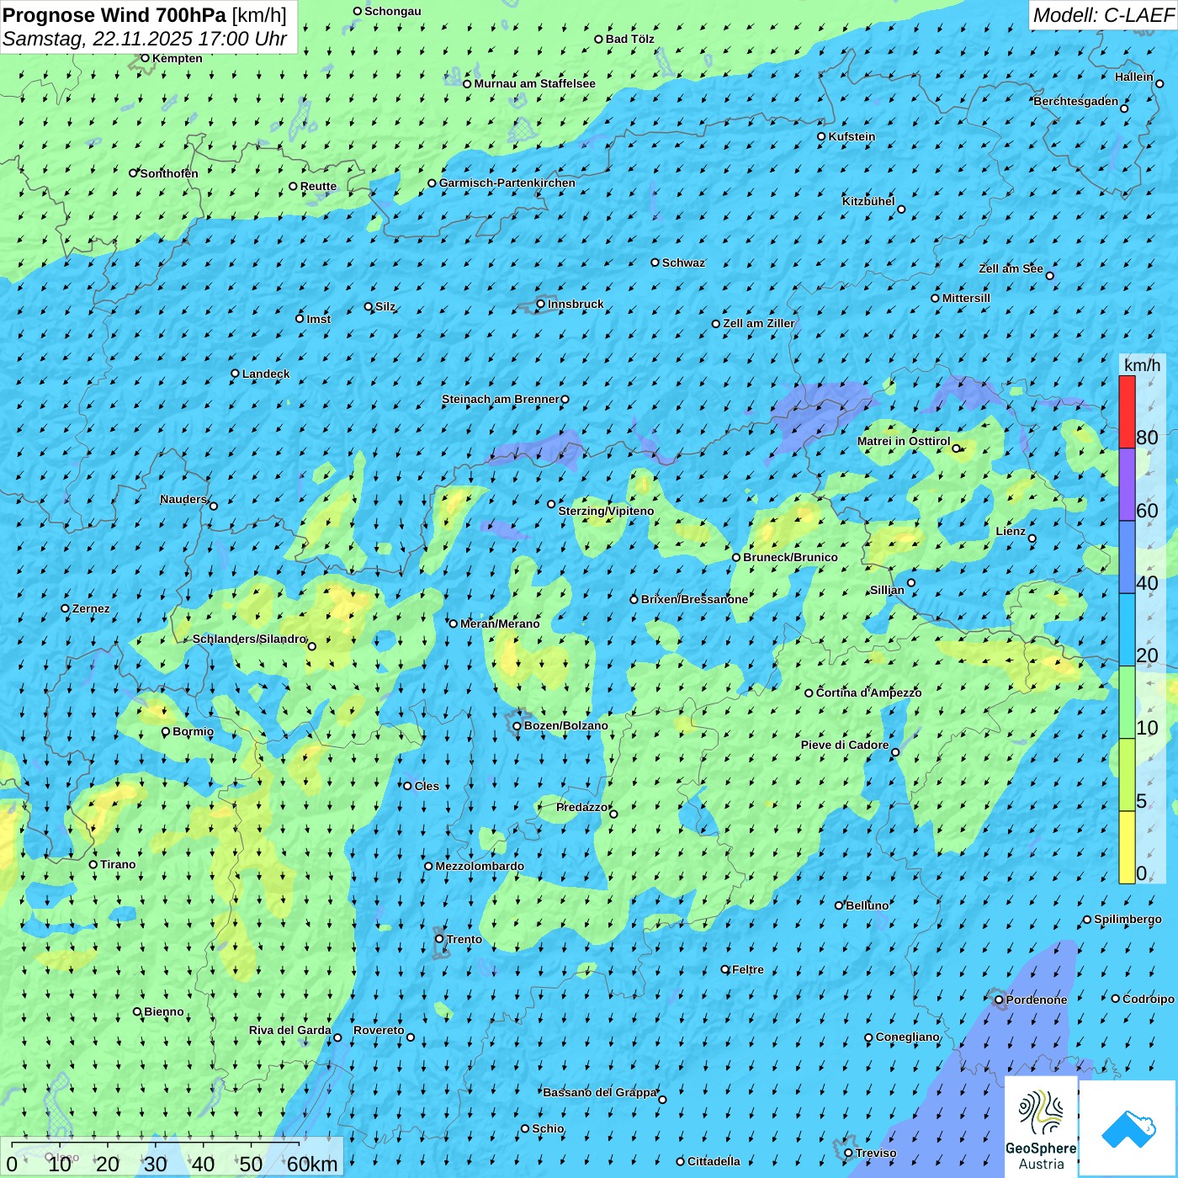Click the 'Cittadella' label
Viewport: 1178px width, 1178px height.
pyautogui.click(x=714, y=1161)
